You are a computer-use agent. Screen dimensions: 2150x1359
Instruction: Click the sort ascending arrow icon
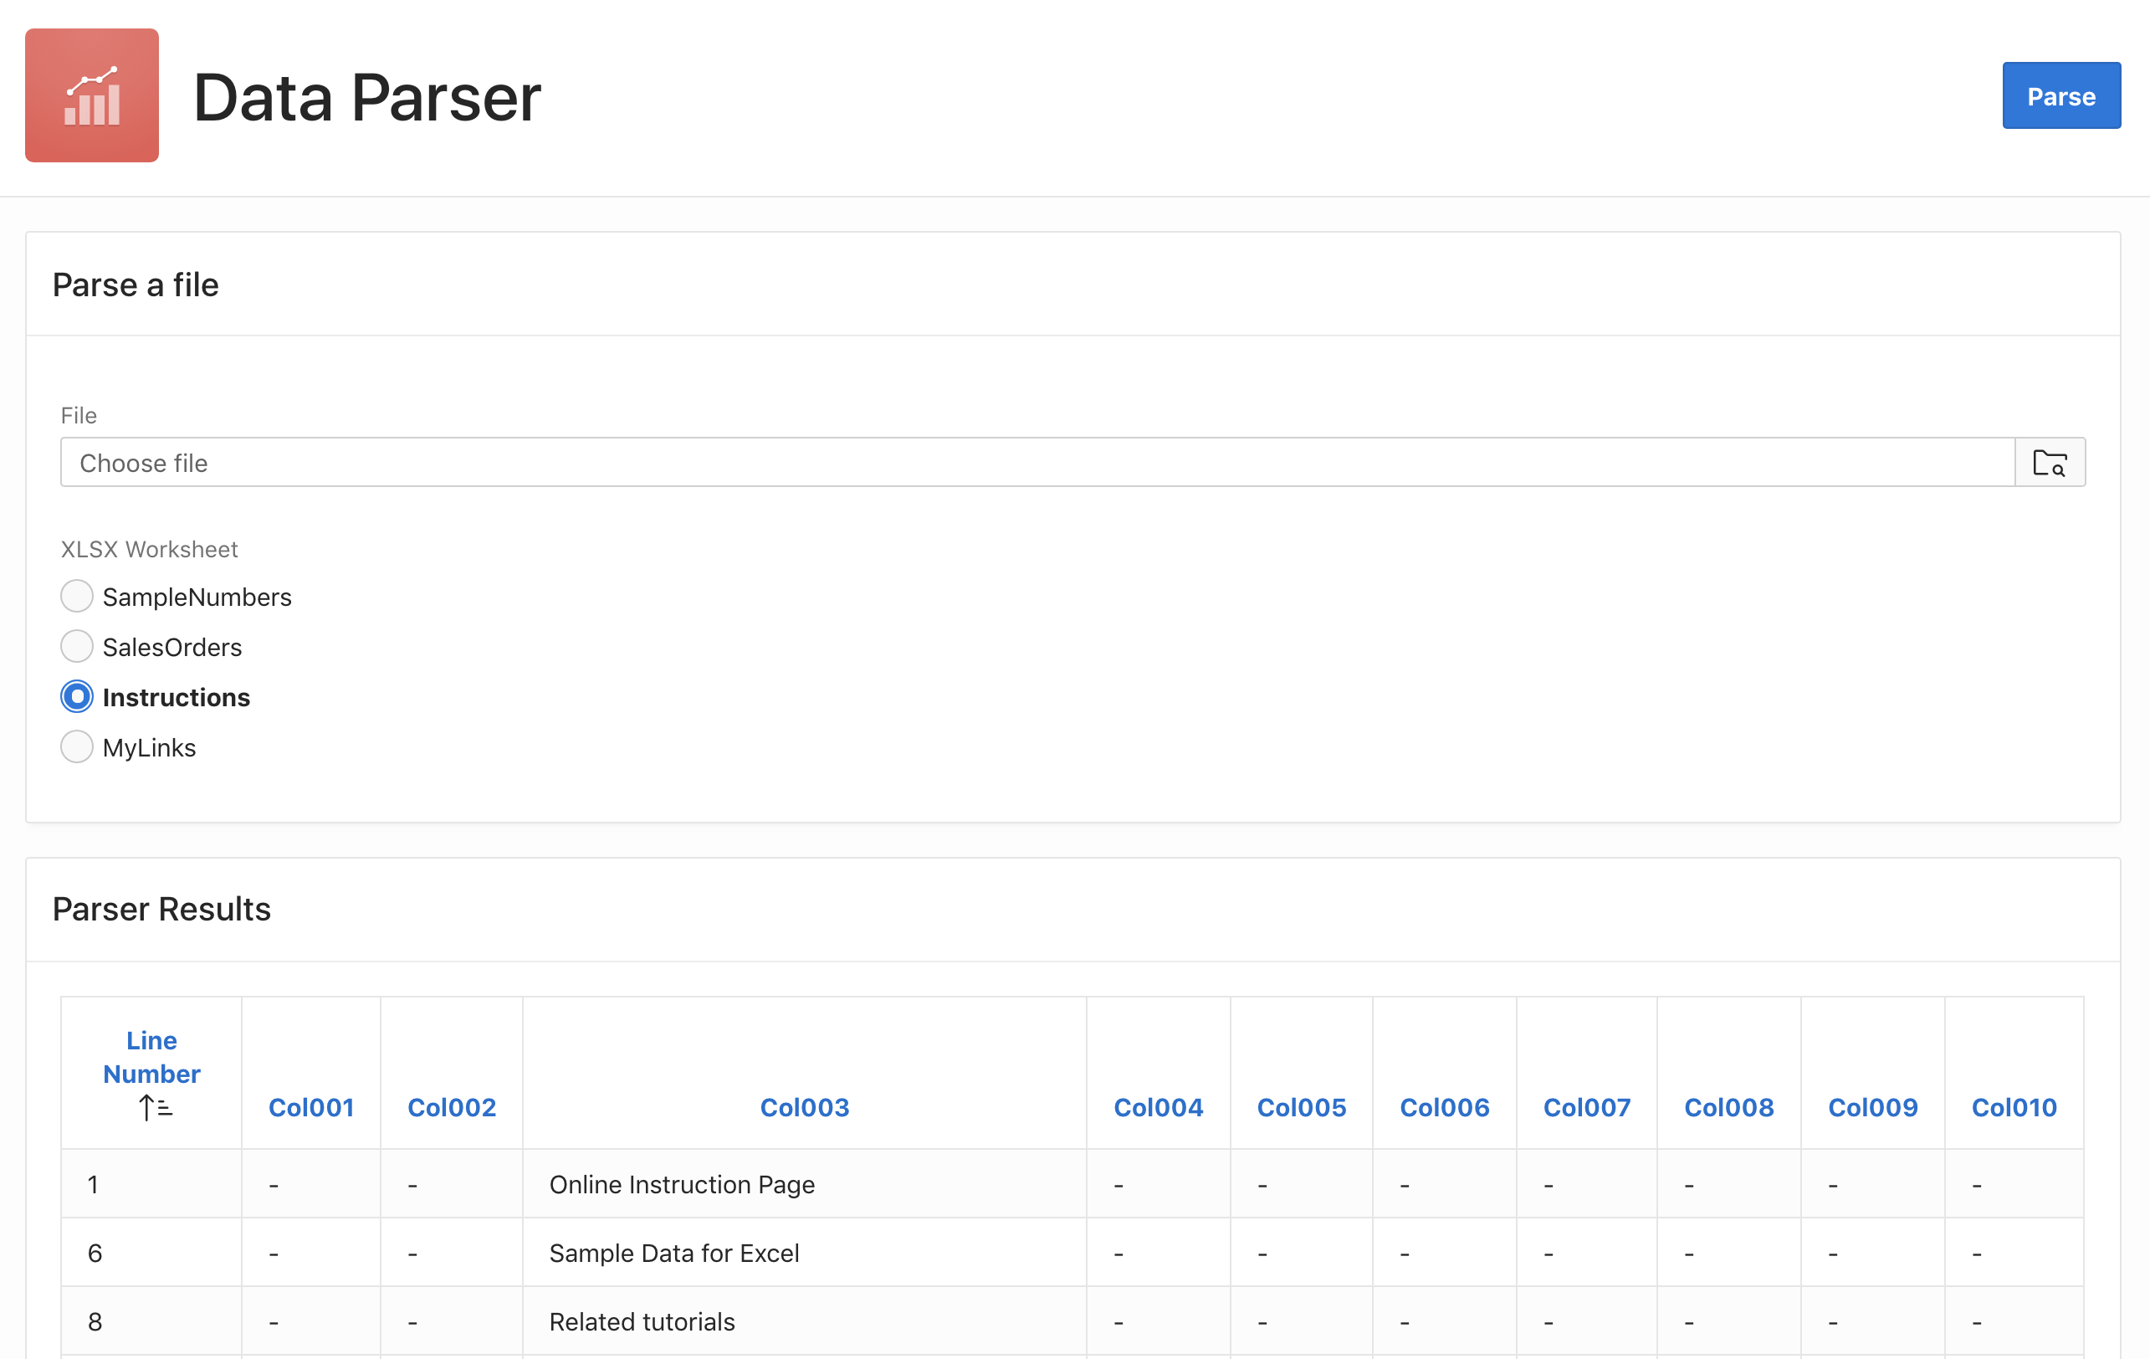(156, 1108)
